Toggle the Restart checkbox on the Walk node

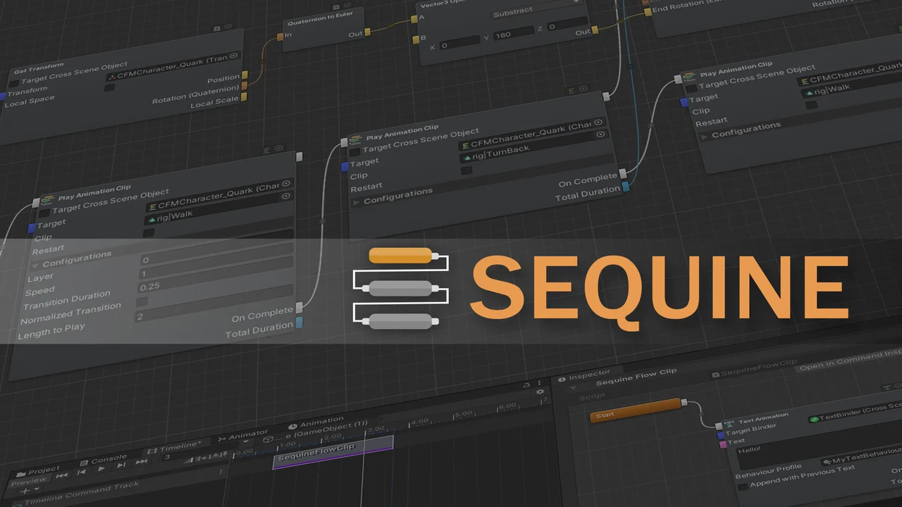click(149, 232)
